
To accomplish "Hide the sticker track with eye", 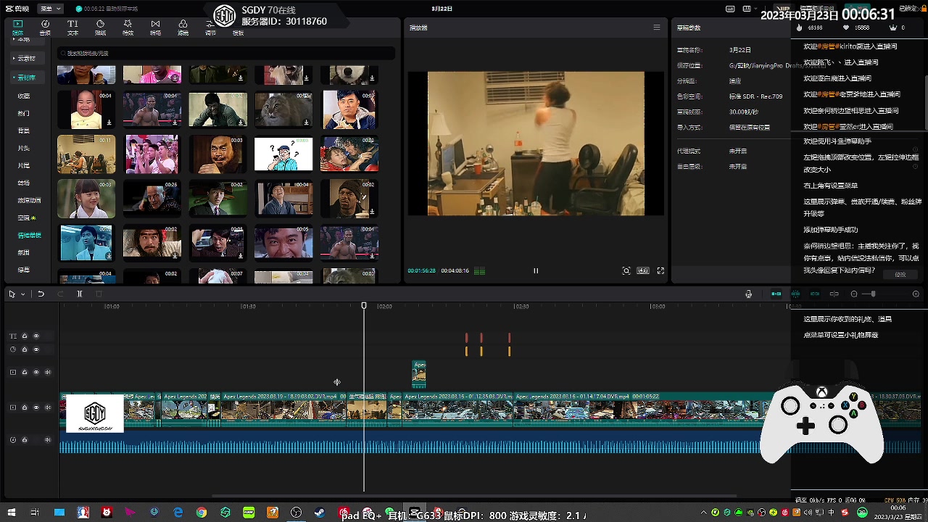I will pyautogui.click(x=36, y=349).
